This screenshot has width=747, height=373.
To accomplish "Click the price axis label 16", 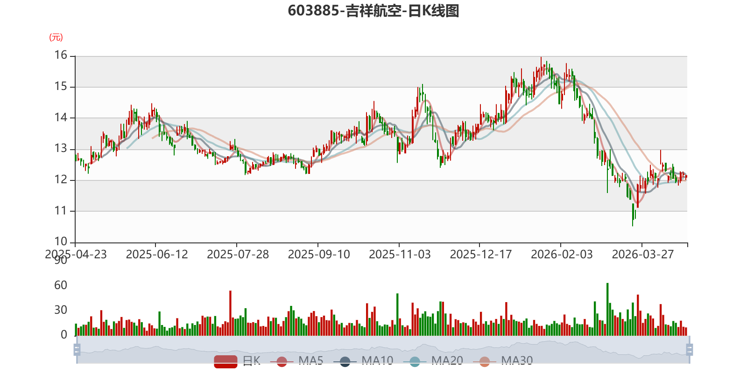I will (61, 55).
